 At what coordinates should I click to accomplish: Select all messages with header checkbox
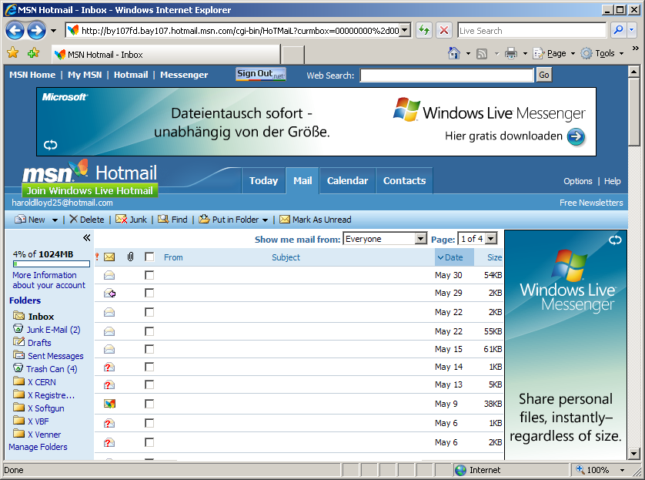pos(149,257)
